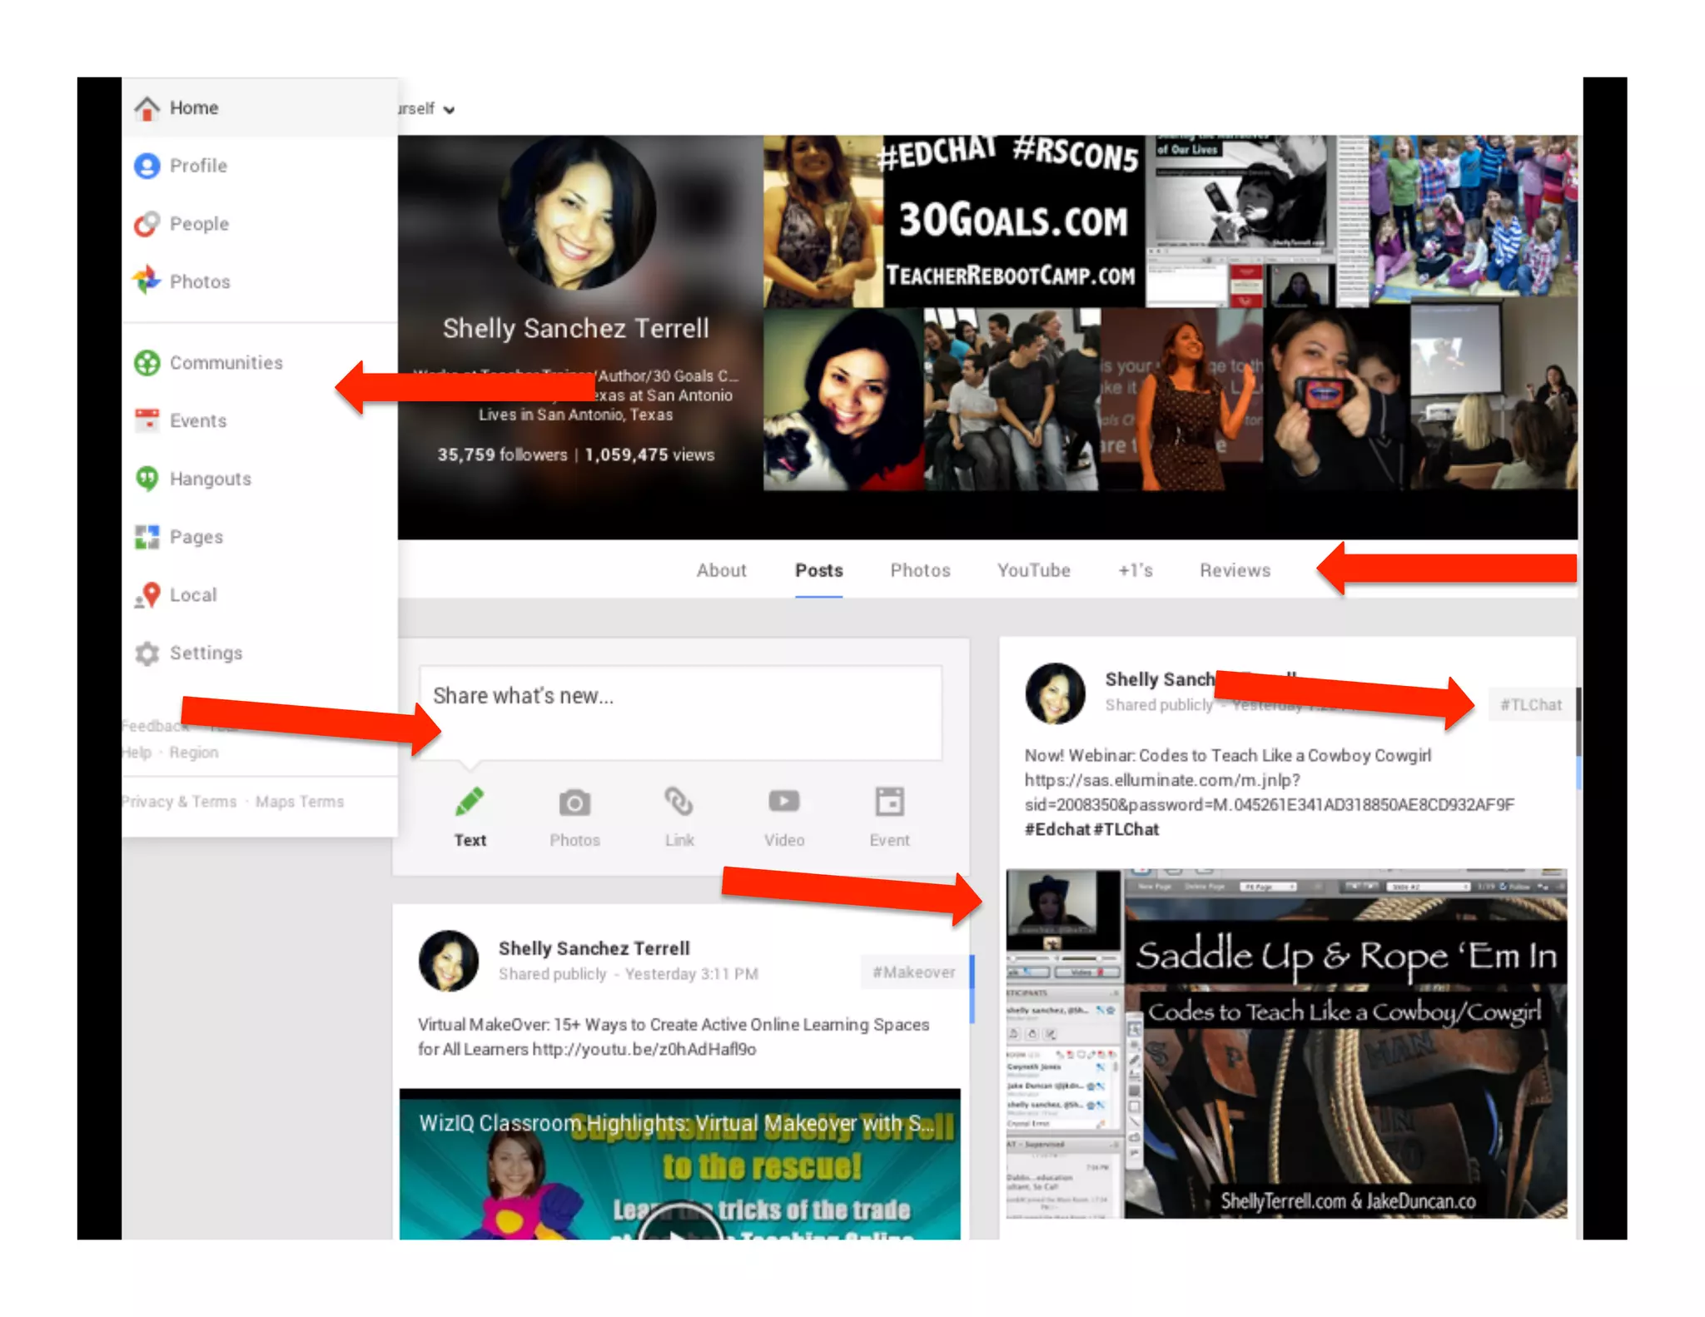The image size is (1705, 1317).
Task: Click the #Makeover hashtag tag
Action: 913,972
